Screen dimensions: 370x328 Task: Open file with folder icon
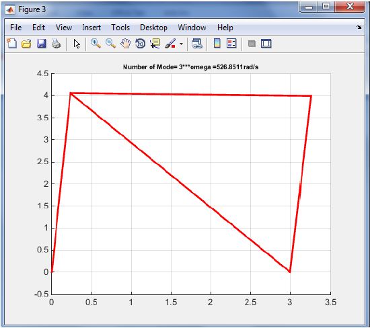point(26,44)
